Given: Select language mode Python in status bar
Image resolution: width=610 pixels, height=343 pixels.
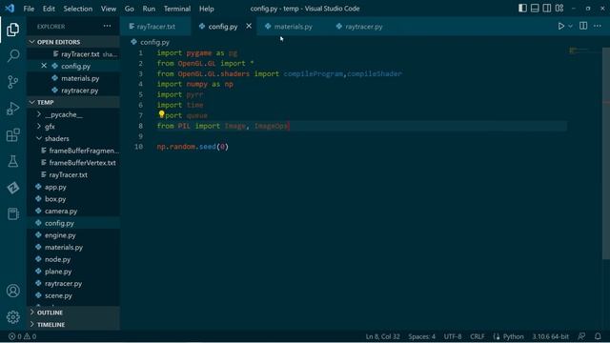Looking at the screenshot, I should pos(513,336).
